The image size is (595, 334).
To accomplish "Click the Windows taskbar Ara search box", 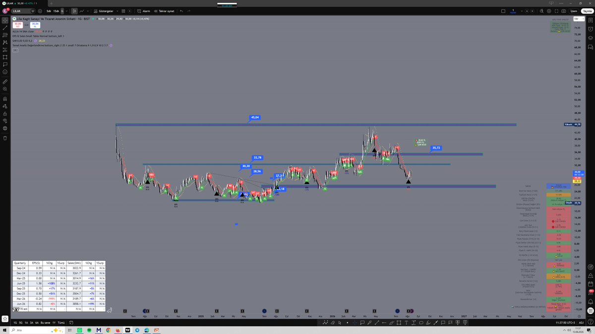I will click(x=37, y=330).
